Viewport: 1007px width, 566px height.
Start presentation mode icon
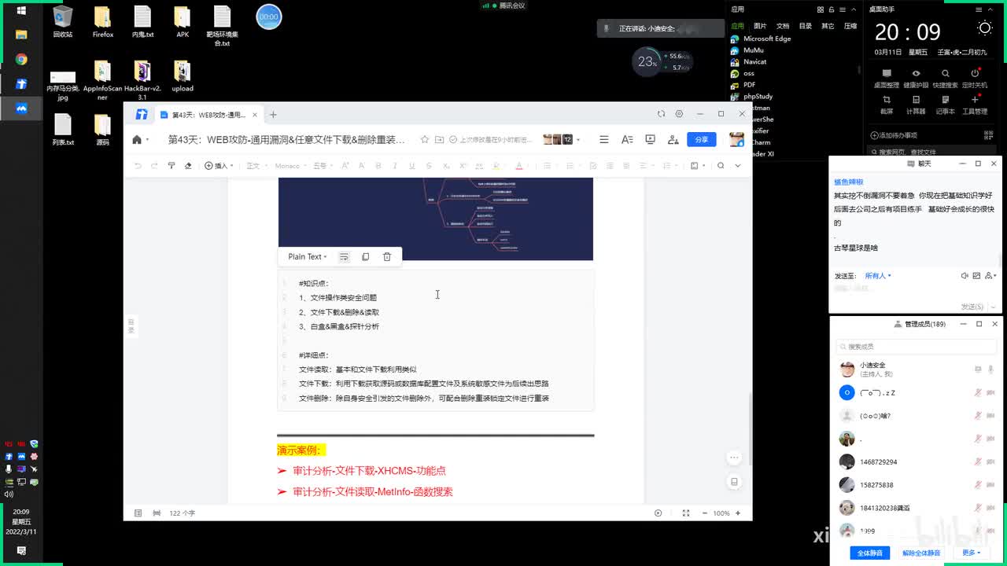[x=650, y=139]
